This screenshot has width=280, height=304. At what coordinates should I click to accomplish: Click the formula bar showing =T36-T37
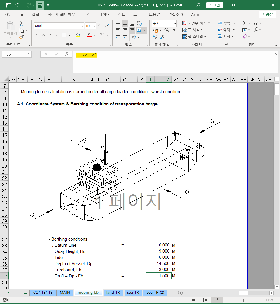click(x=175, y=62)
